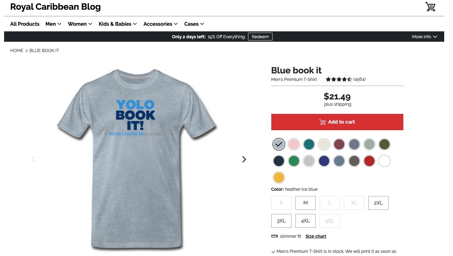The width and height of the screenshot is (453, 256).
Task: Expand the Men menu
Action: 53,24
